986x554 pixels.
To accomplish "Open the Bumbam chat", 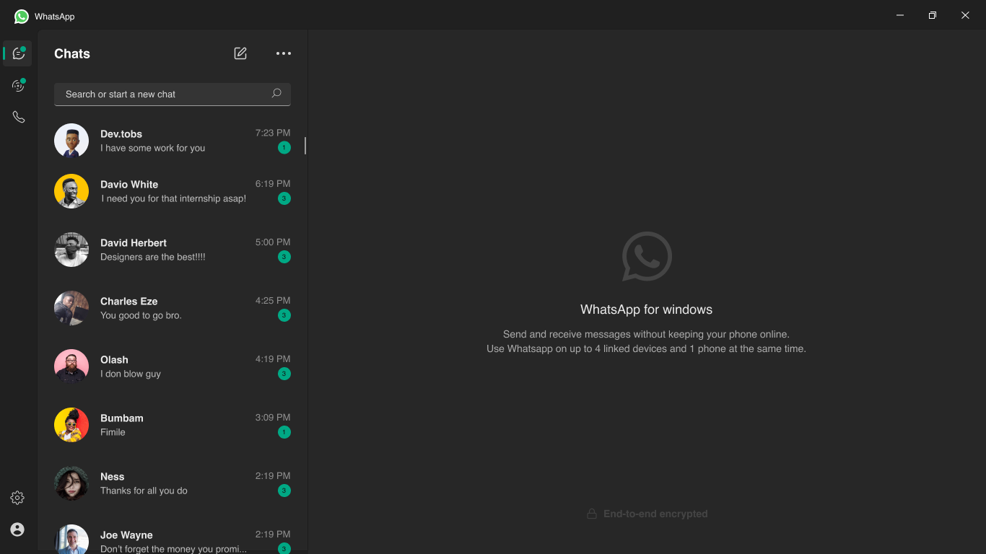I will tap(173, 425).
